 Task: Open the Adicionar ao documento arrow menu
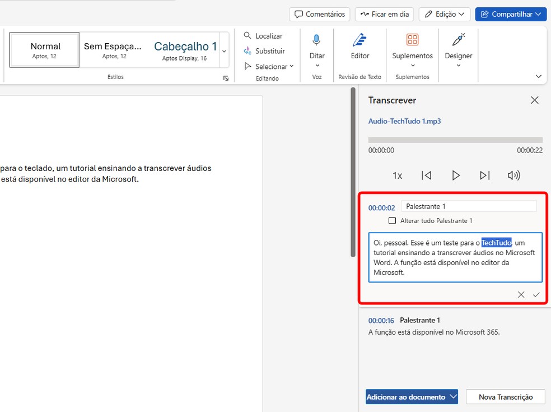[454, 397]
